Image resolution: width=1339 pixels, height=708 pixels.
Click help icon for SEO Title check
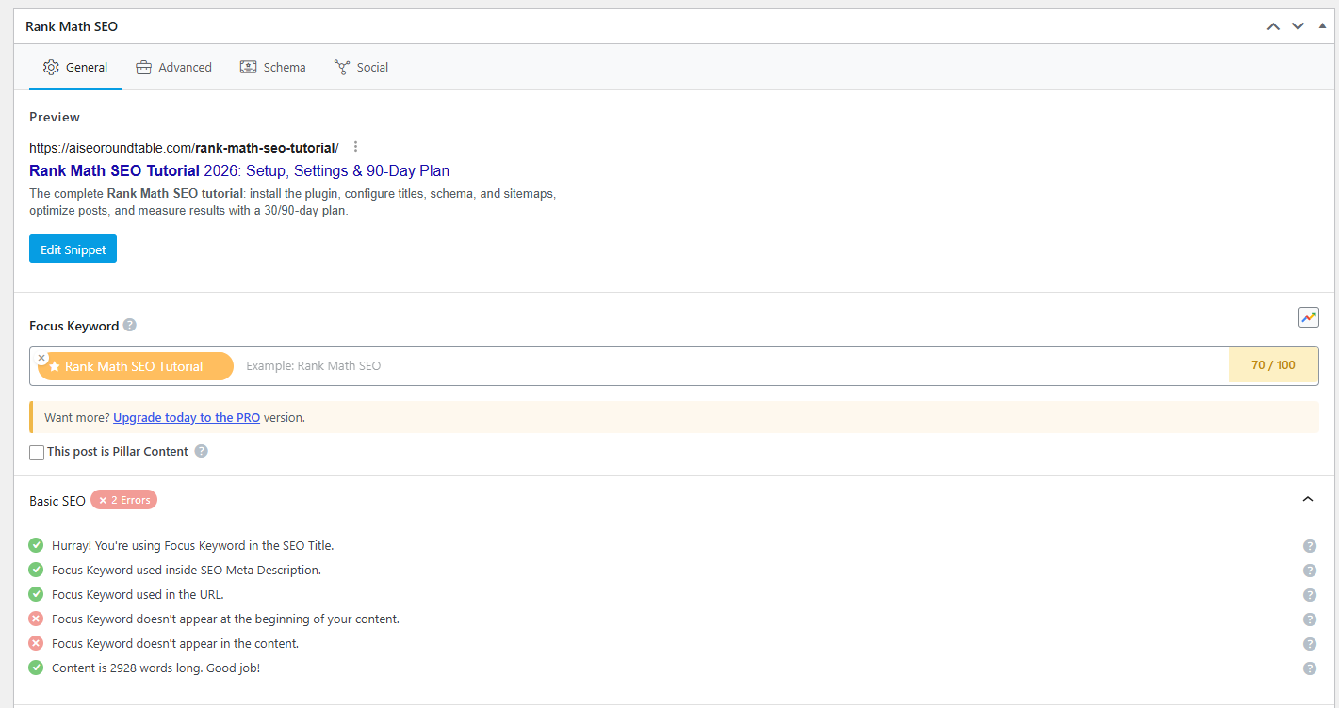tap(1309, 546)
